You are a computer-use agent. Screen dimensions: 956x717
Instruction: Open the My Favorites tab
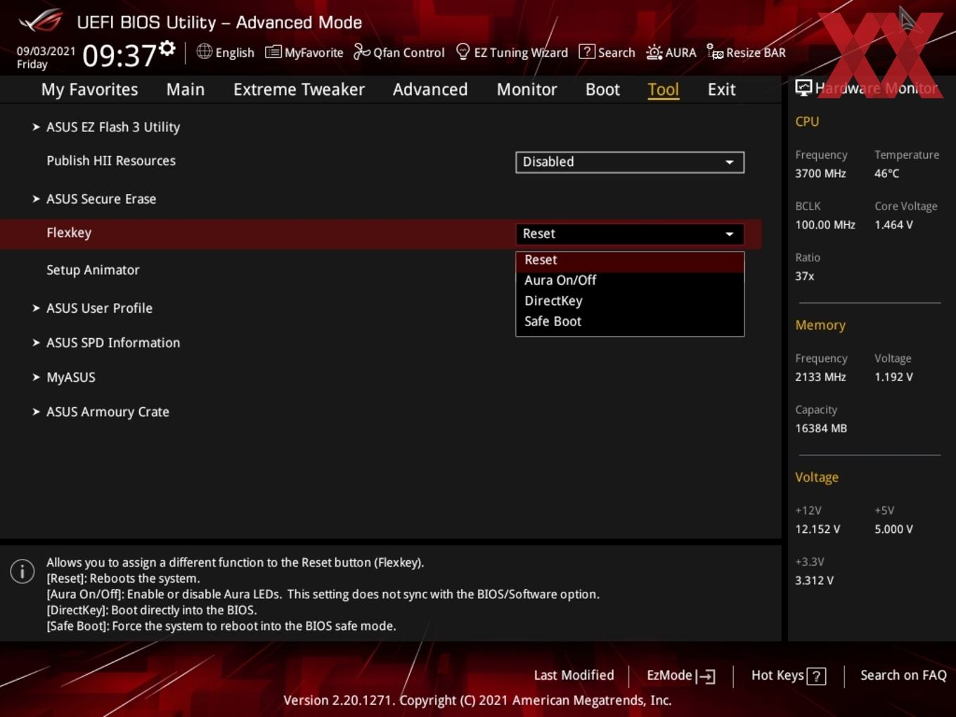[x=89, y=89]
